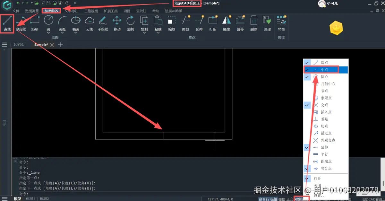Choose the 偏移 (Offset) tool

pyautogui.click(x=240, y=23)
